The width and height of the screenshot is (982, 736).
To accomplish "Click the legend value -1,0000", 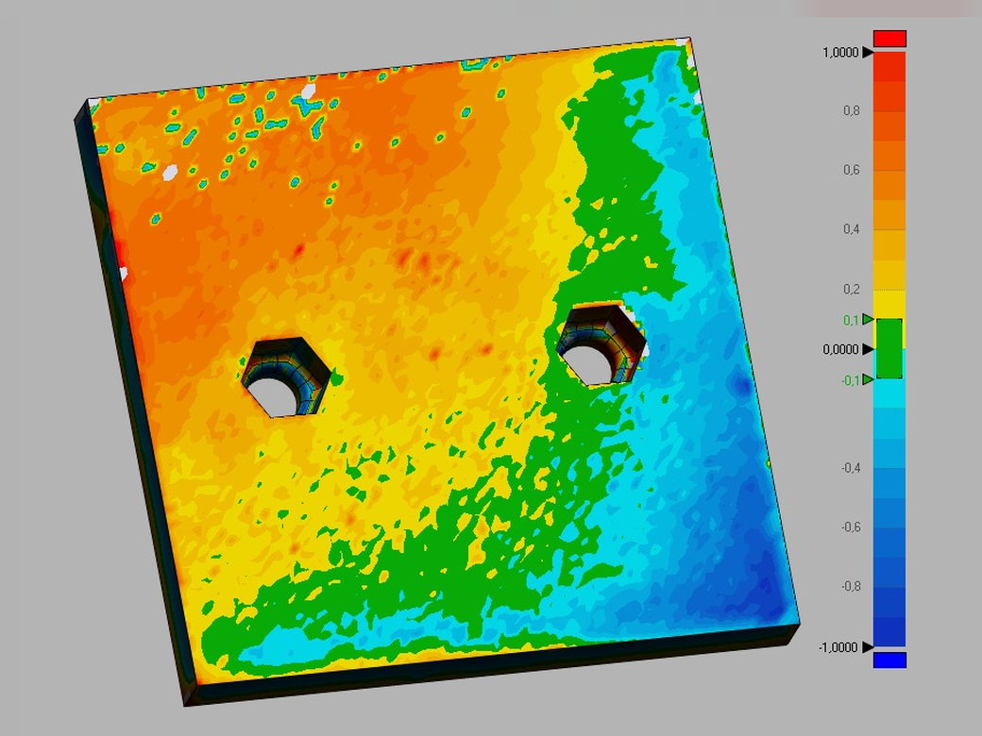I will pyautogui.click(x=838, y=647).
